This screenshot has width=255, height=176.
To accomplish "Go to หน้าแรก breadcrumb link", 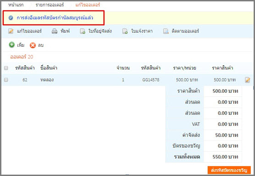I will (x=16, y=5).
